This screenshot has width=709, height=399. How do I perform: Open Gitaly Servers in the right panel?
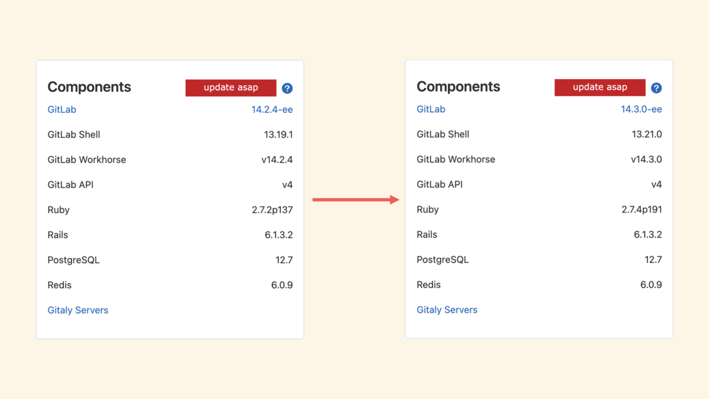click(x=447, y=310)
